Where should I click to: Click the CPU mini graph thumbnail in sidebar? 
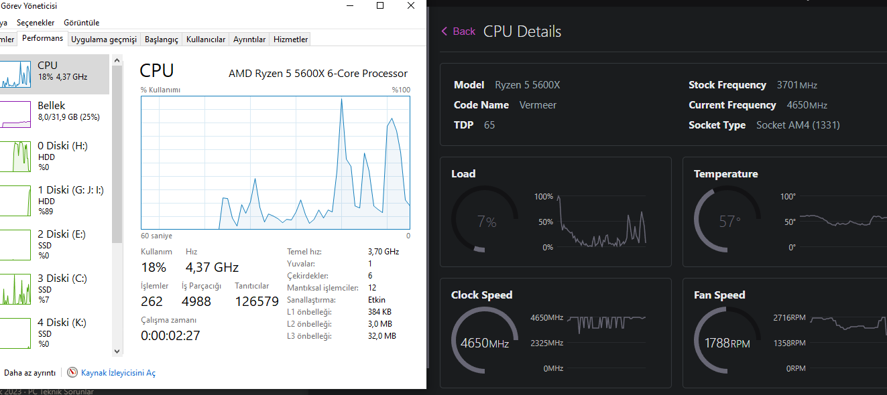coord(15,74)
